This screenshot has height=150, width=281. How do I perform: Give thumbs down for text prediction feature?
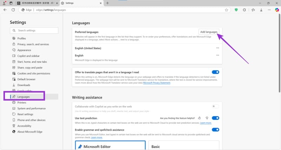point(207,118)
